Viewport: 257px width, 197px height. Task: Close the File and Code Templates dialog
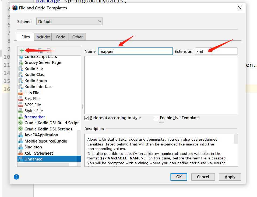tap(240, 8)
